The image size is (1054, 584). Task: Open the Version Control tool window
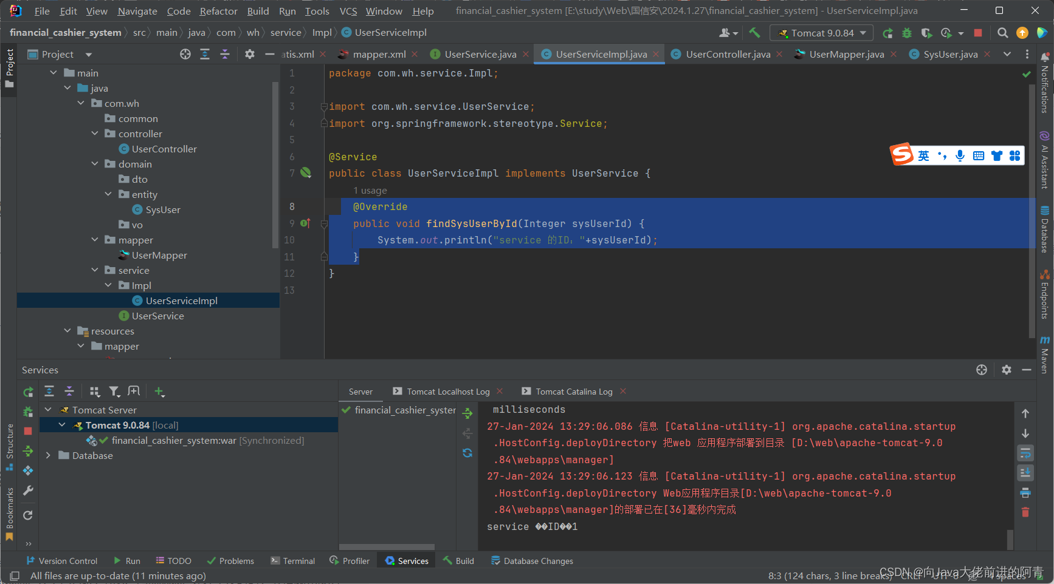(x=61, y=561)
